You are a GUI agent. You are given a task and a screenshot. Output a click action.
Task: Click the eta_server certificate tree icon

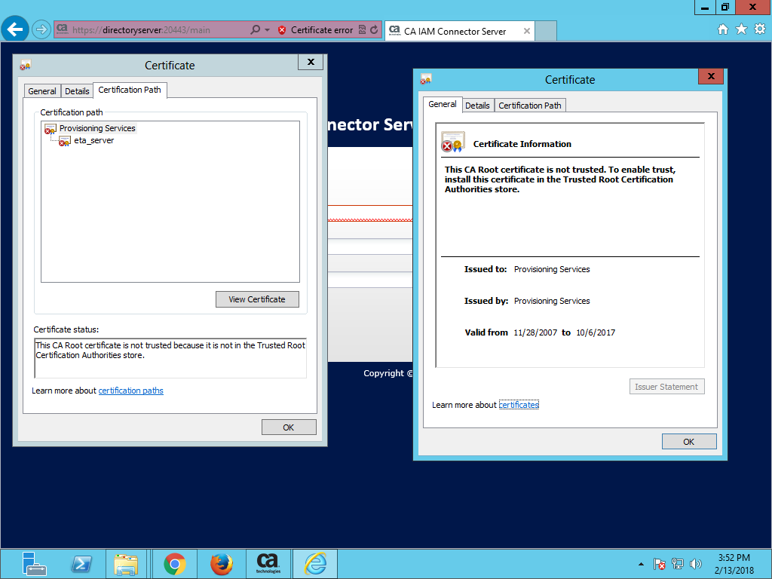[x=65, y=141]
